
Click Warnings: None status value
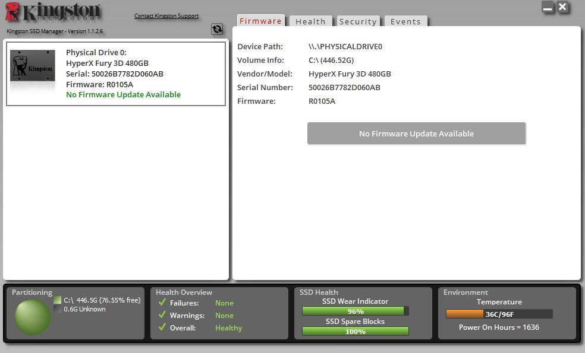point(224,316)
